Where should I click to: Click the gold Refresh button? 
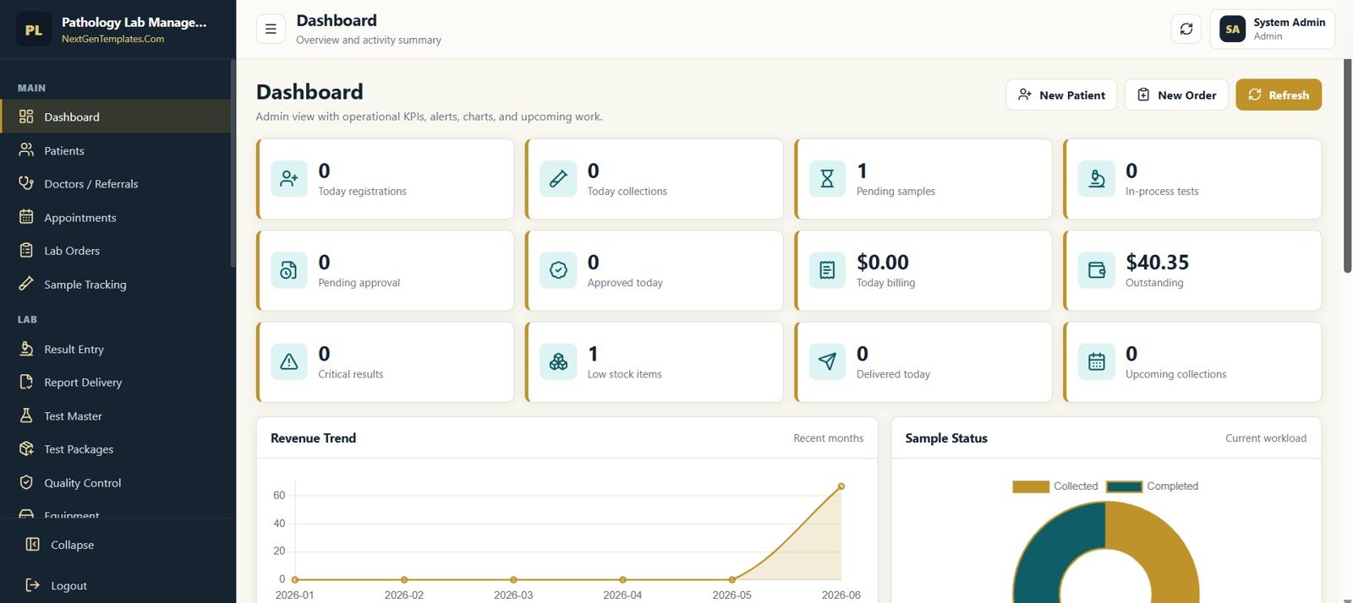(x=1279, y=95)
